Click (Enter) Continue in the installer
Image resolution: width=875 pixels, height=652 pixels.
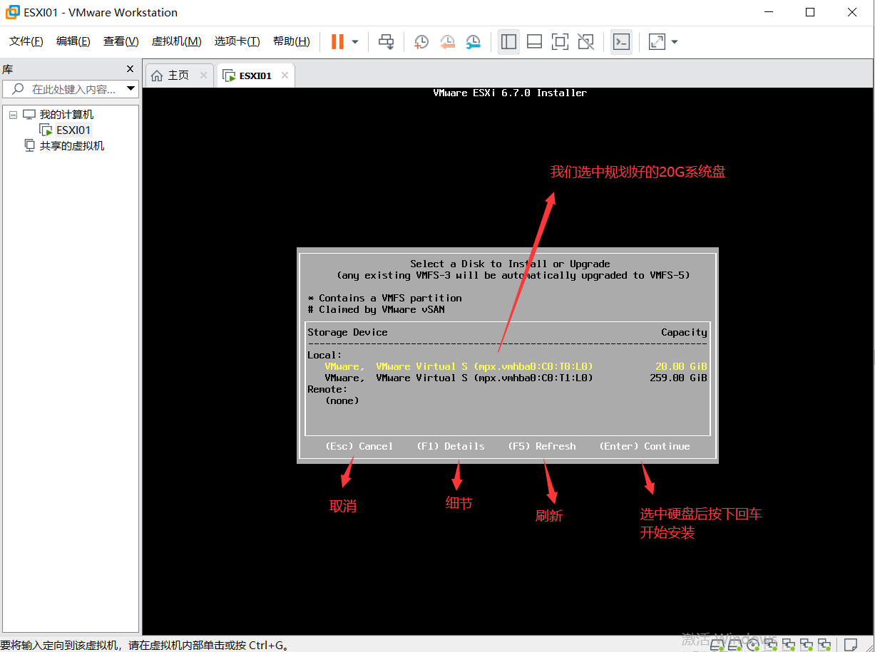(645, 446)
